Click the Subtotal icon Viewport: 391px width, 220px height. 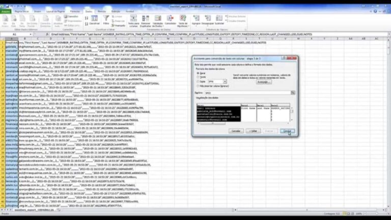219,20
